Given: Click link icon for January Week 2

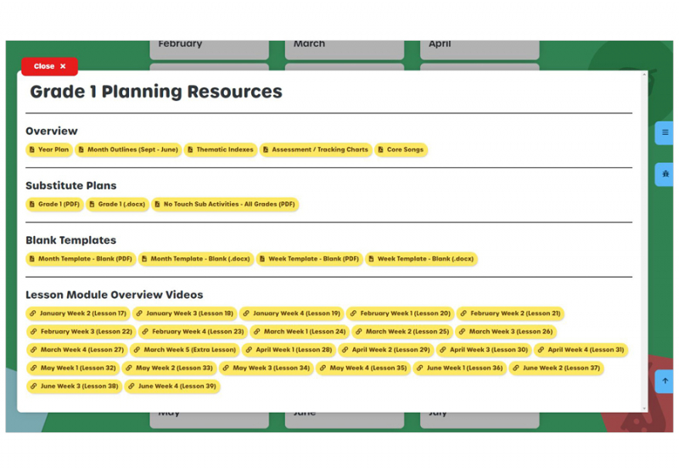Looking at the screenshot, I should [33, 313].
